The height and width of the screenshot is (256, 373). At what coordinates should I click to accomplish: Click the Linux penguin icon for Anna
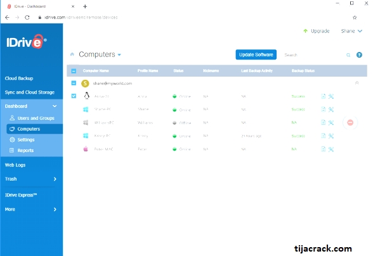[86, 96]
